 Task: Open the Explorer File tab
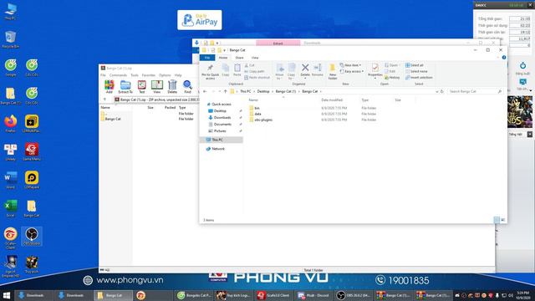click(207, 58)
